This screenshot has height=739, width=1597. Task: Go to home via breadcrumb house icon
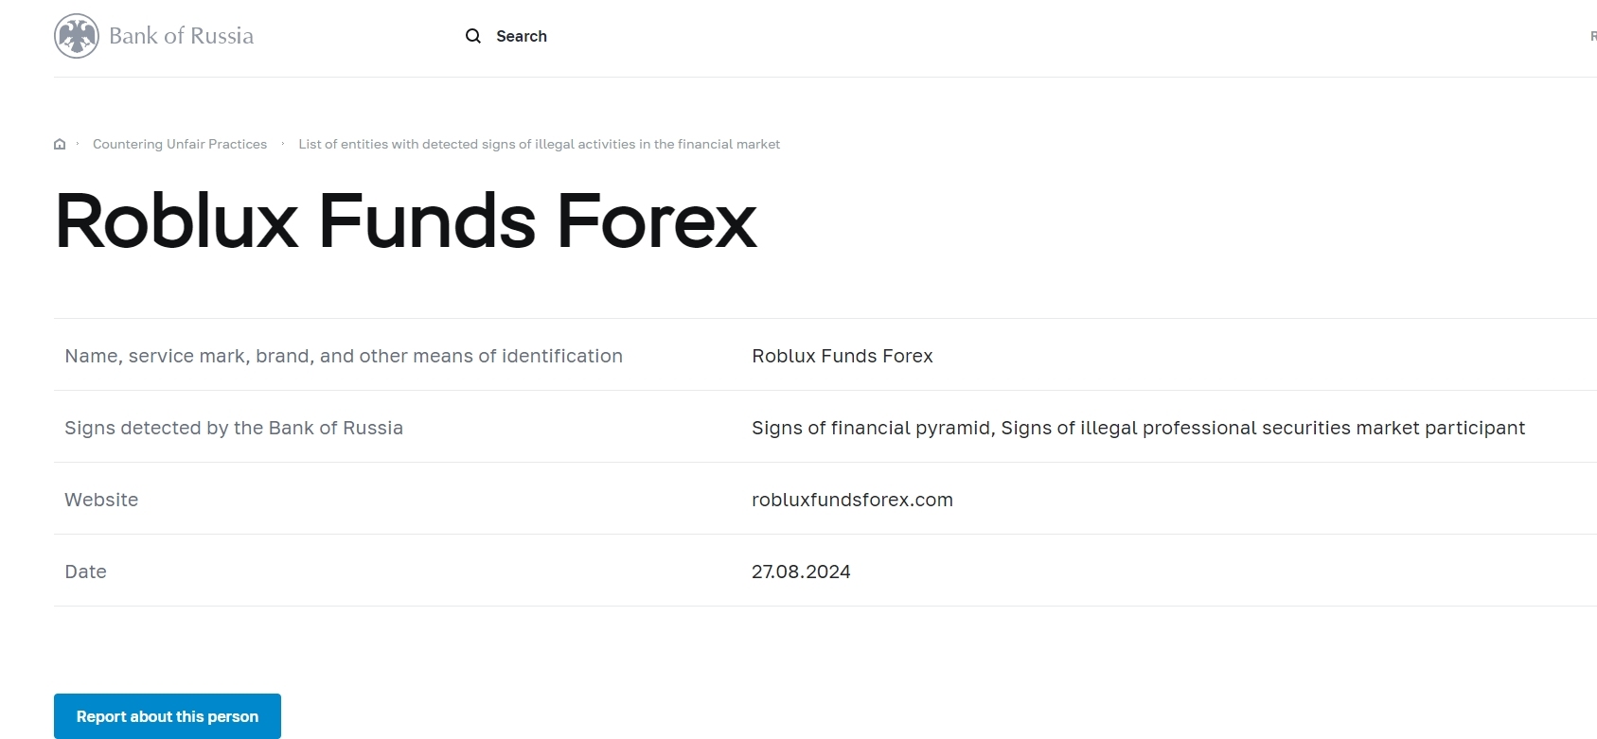coord(60,144)
